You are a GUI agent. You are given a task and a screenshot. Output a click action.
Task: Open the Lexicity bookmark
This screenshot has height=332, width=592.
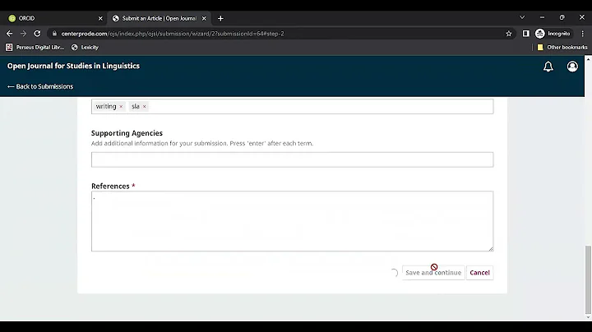pyautogui.click(x=85, y=47)
